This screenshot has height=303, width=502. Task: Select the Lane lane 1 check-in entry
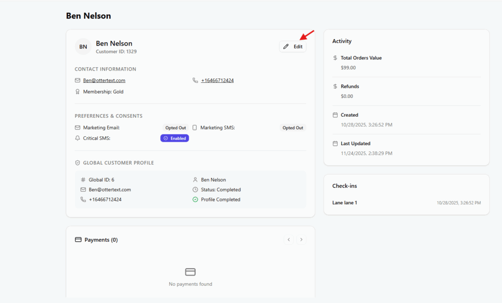345,202
